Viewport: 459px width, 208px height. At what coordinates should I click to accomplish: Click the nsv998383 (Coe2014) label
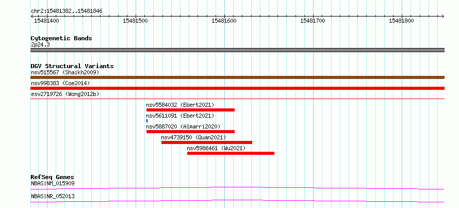pos(60,83)
